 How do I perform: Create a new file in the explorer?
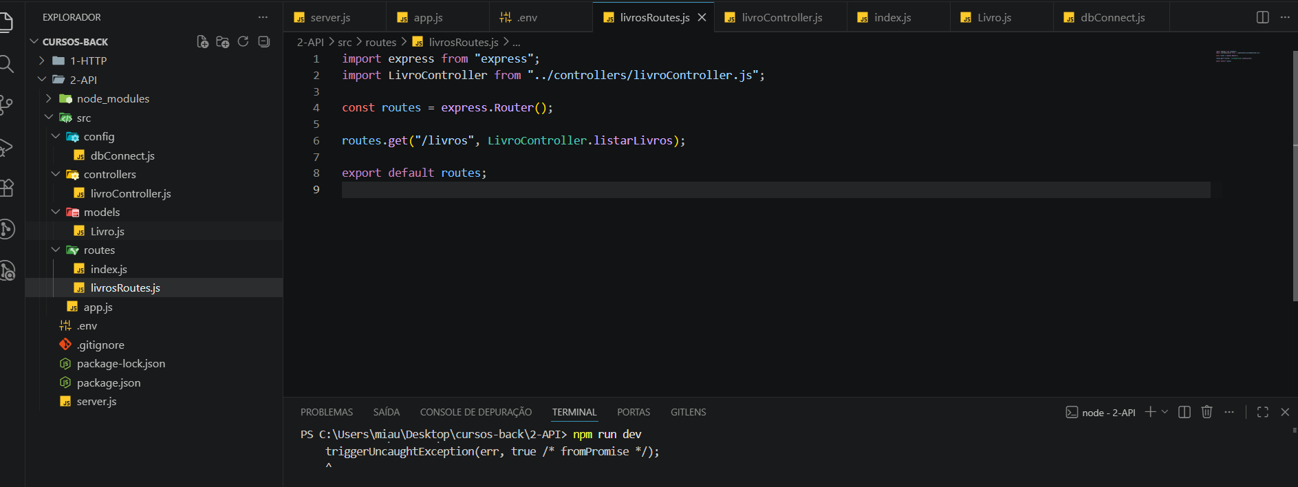click(x=202, y=42)
